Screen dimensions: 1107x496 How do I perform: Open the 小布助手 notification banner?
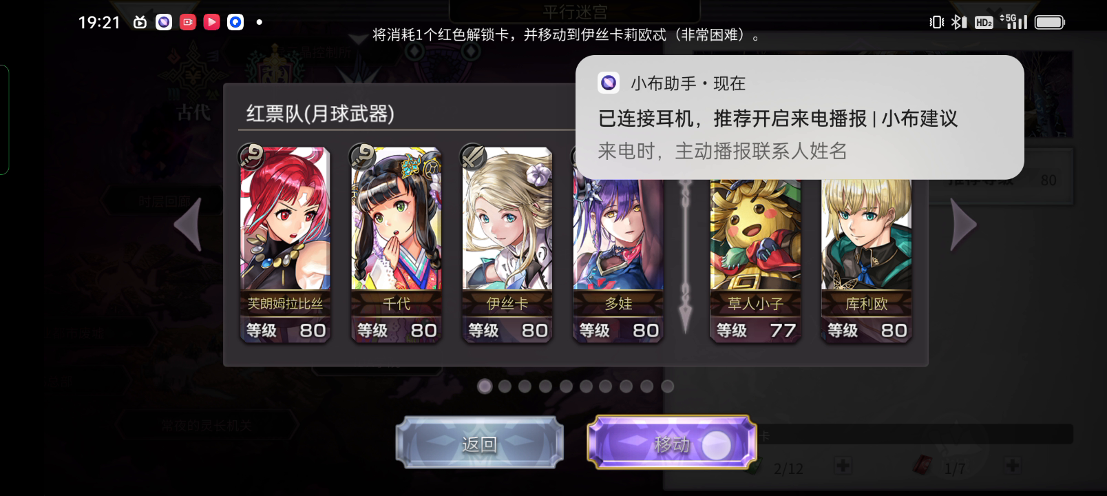pyautogui.click(x=800, y=117)
